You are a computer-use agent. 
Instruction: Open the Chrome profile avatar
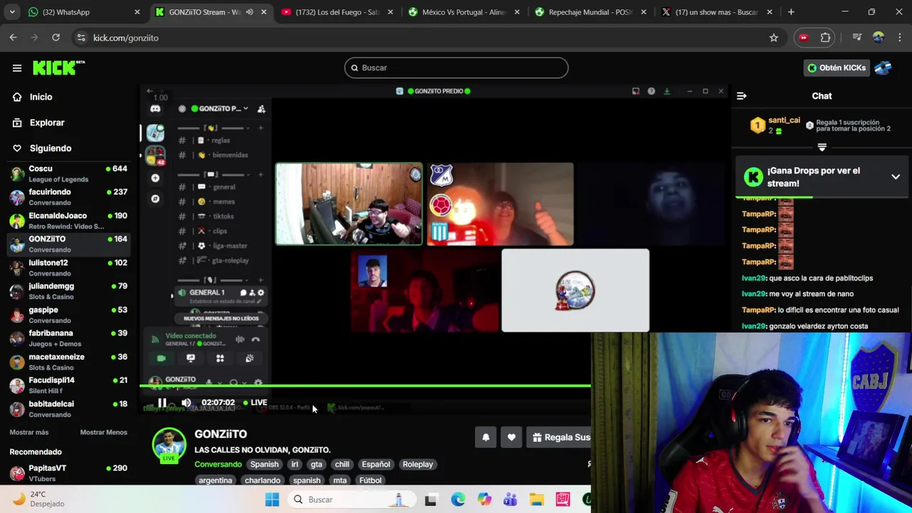tap(879, 38)
